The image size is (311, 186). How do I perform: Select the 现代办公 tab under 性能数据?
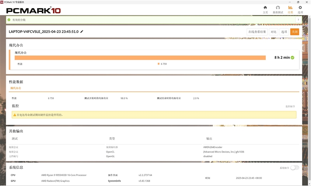click(16, 88)
